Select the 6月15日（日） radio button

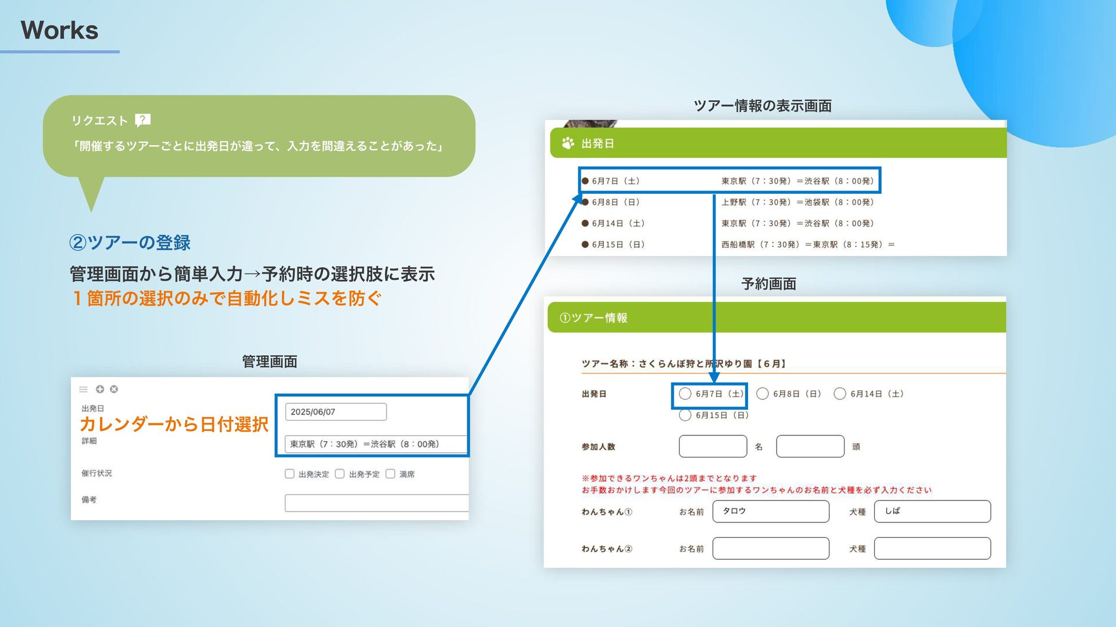(x=685, y=415)
